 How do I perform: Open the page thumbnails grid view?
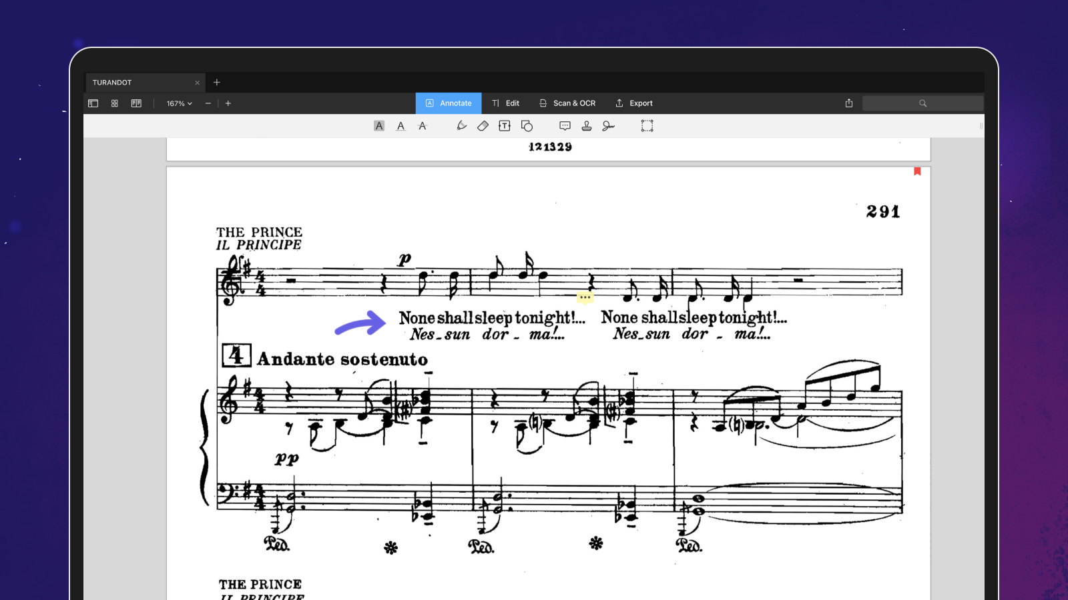115,103
